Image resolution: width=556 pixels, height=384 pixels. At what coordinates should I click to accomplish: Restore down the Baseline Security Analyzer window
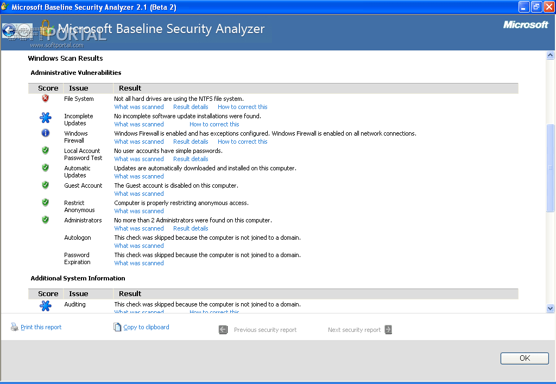click(x=536, y=7)
